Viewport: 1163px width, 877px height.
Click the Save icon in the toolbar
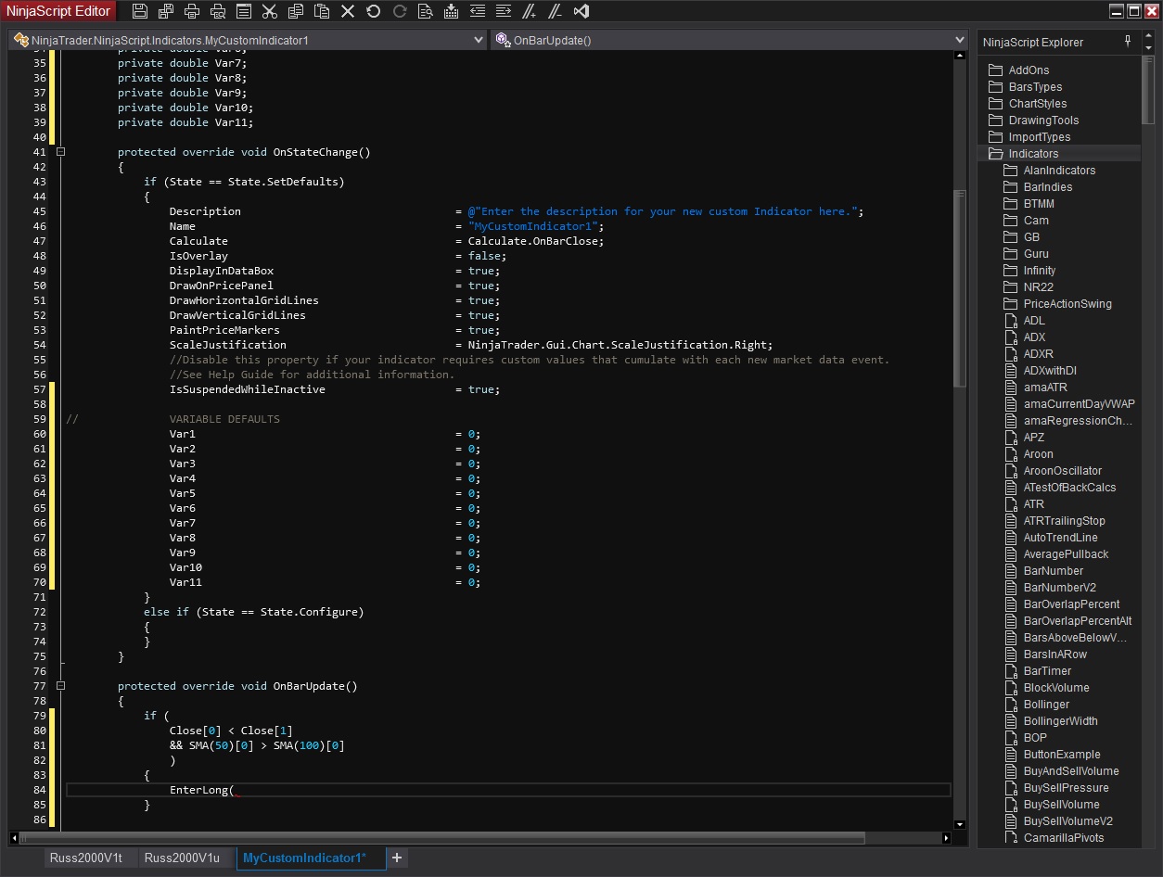140,11
